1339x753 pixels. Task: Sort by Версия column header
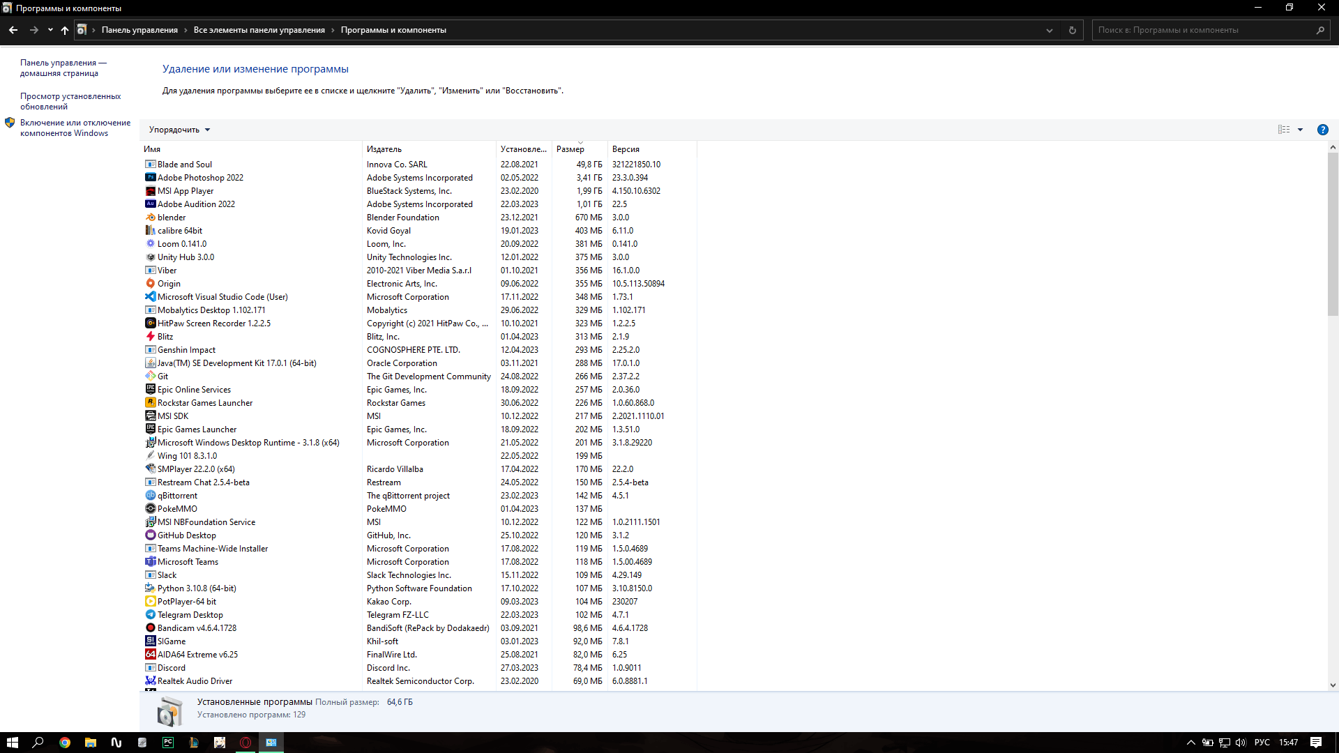652,149
